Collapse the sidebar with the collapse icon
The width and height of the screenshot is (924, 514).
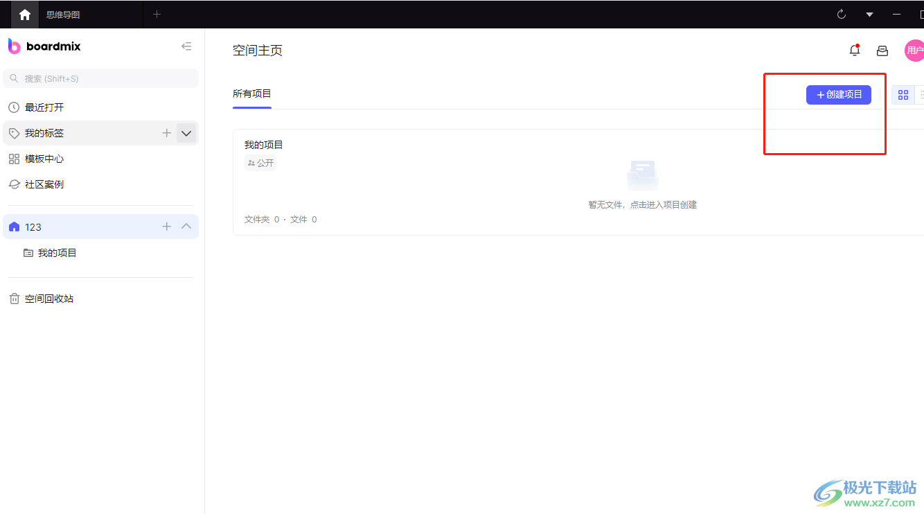tap(186, 46)
